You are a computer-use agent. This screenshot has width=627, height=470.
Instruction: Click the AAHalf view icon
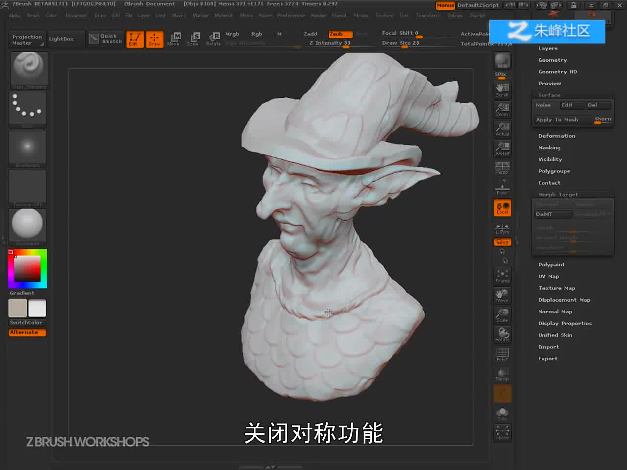(502, 148)
